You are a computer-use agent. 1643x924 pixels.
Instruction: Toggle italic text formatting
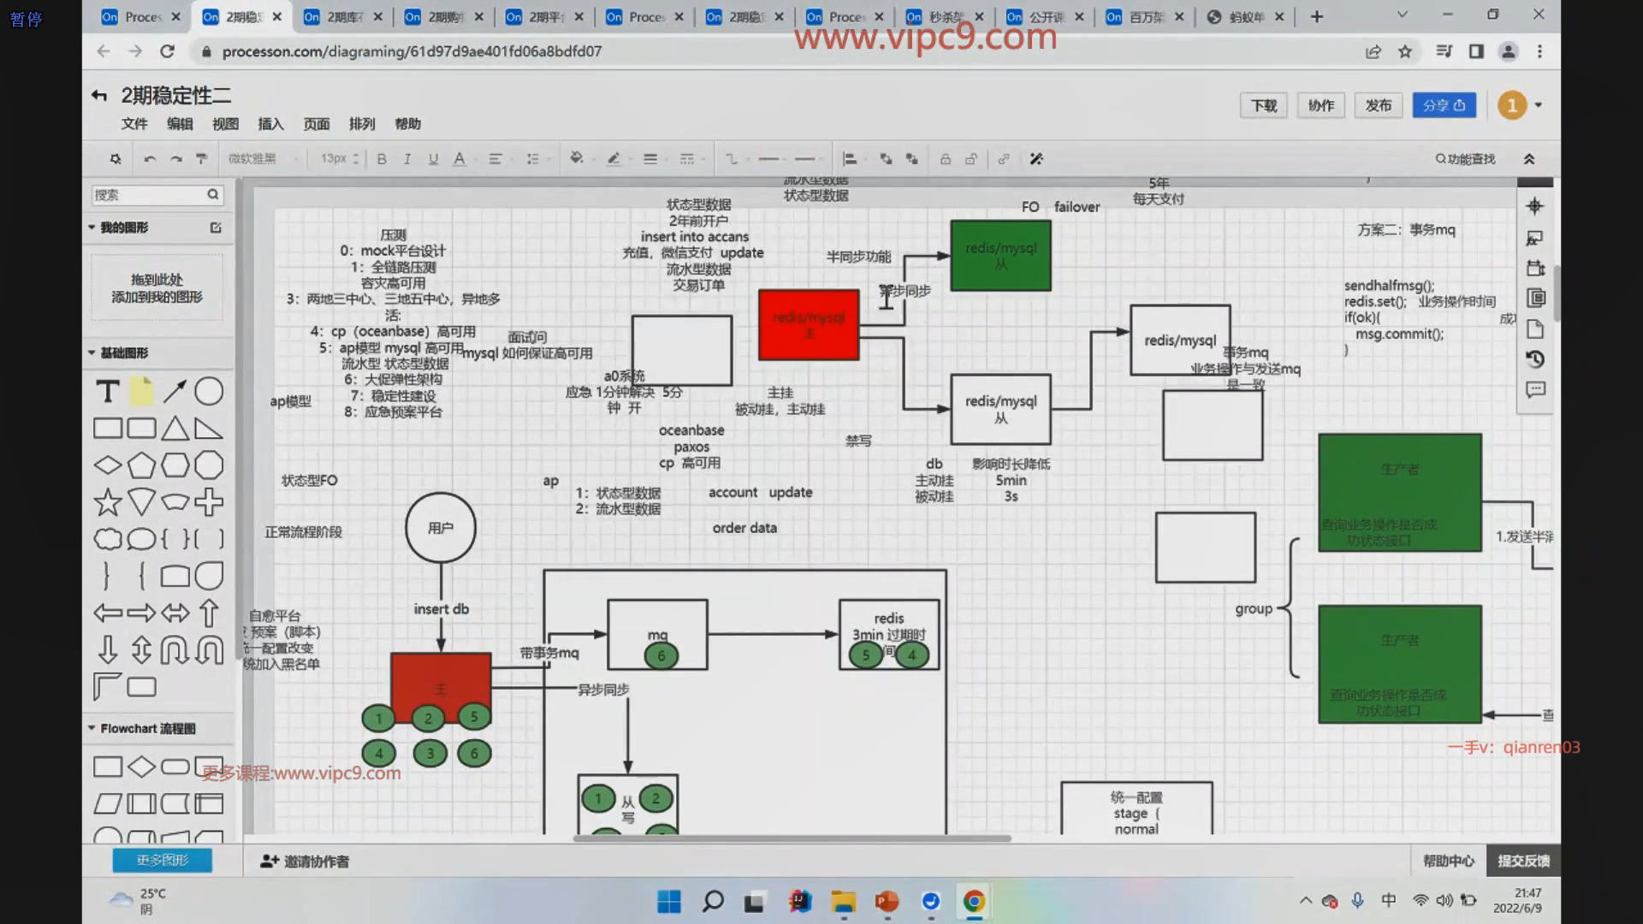(x=407, y=159)
